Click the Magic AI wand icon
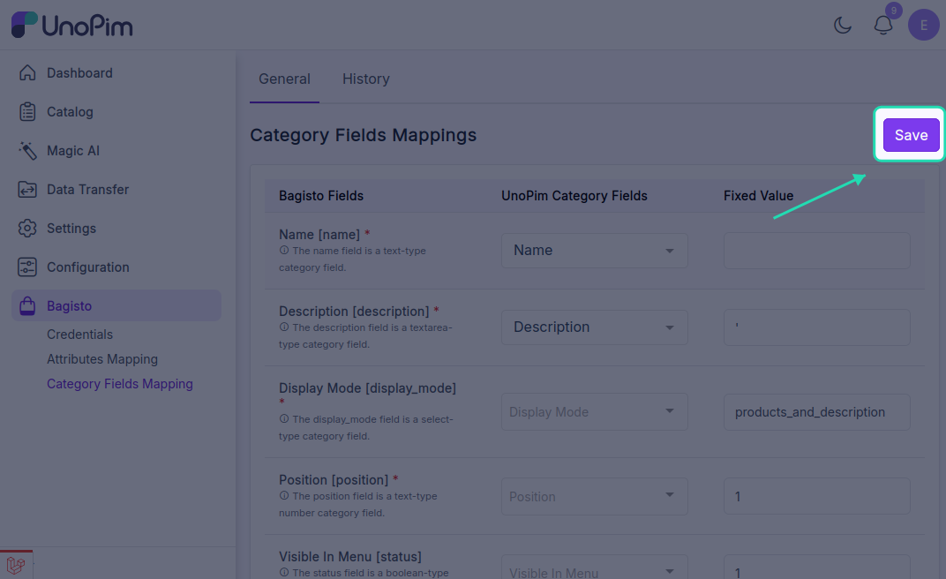This screenshot has height=579, width=946. 27,151
